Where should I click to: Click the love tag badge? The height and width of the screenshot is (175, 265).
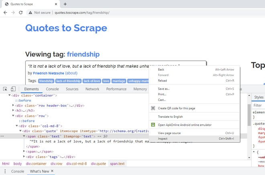[x=106, y=81]
